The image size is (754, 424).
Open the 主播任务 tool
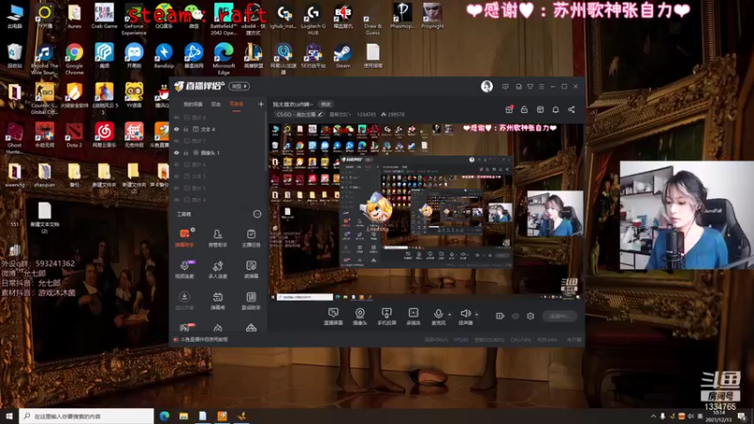[x=251, y=237]
